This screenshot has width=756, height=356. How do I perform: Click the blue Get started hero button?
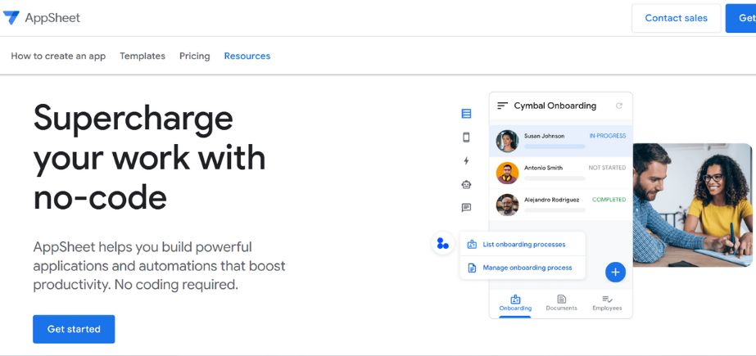(74, 329)
